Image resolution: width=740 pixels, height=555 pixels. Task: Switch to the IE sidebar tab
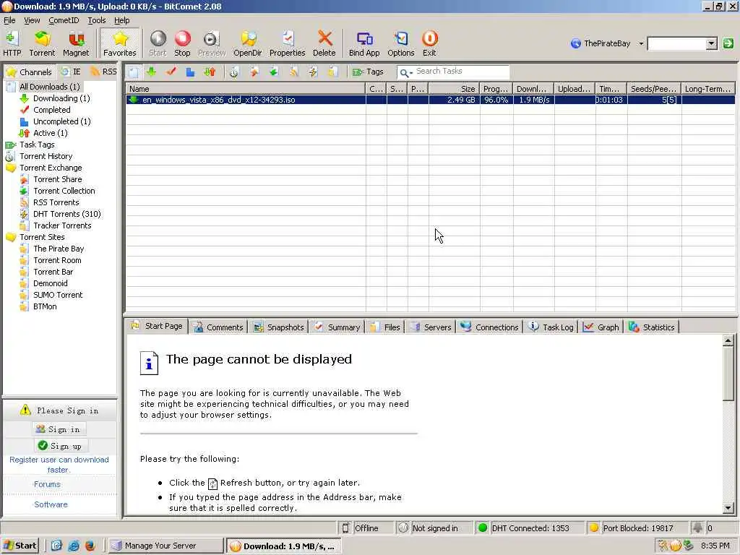pos(72,72)
